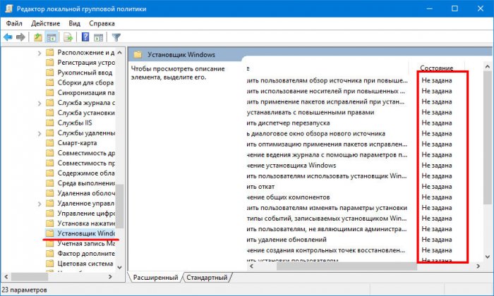Image resolution: width=494 pixels, height=296 pixels.
Task: Expand the Служба журнала tree node
Action: 40,103
